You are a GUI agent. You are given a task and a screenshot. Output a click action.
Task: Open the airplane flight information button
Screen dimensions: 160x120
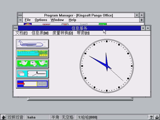pyautogui.click(x=32, y=44)
